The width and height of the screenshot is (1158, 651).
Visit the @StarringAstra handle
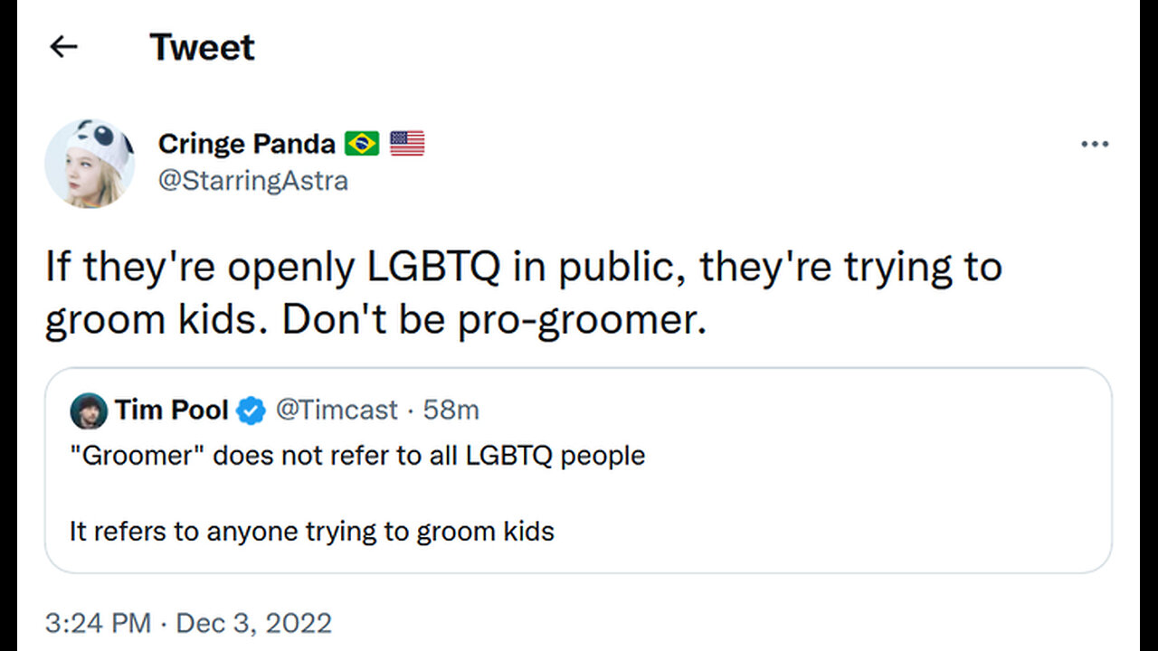[252, 181]
